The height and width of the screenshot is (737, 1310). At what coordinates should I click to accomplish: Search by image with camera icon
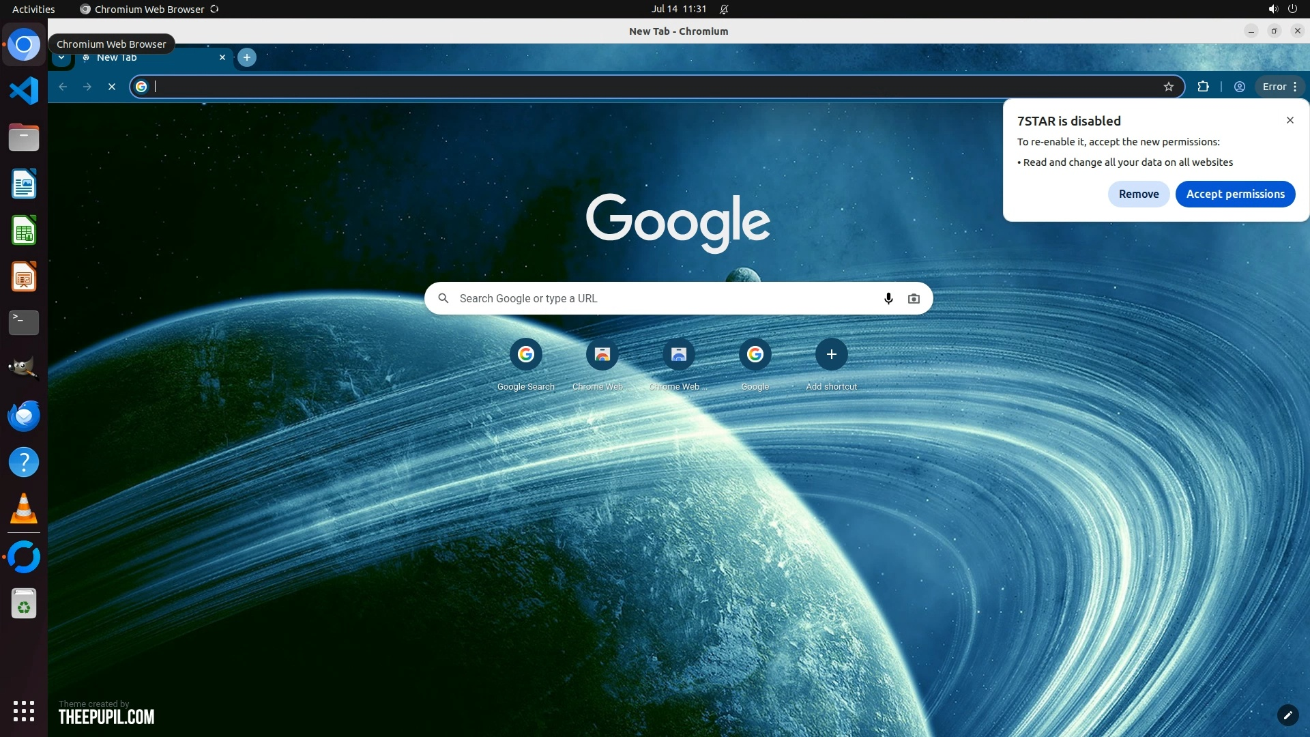pos(914,298)
